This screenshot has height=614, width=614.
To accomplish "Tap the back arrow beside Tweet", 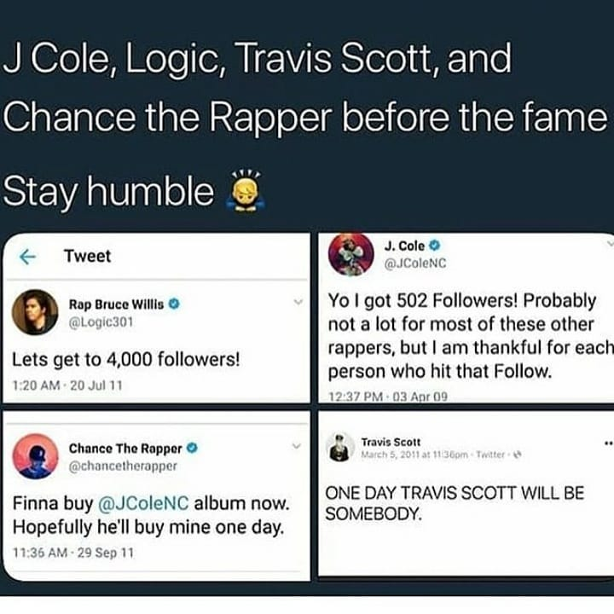I will pyautogui.click(x=28, y=257).
